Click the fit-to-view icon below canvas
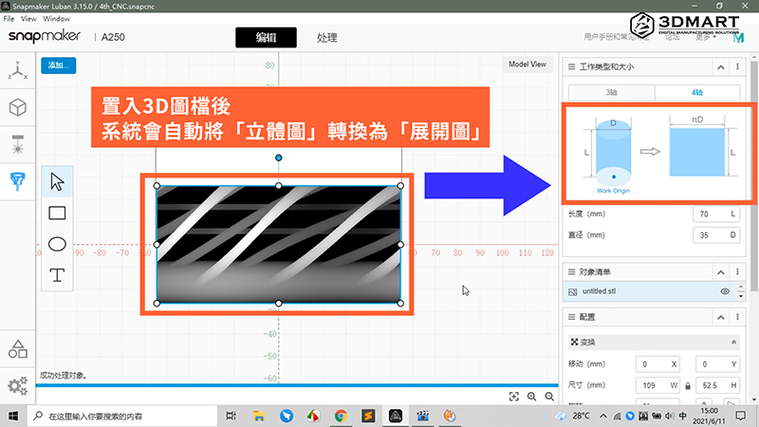Image resolution: width=759 pixels, height=427 pixels. click(x=513, y=397)
